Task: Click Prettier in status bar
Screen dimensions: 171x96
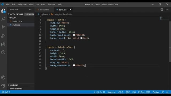Action: pos(156,92)
